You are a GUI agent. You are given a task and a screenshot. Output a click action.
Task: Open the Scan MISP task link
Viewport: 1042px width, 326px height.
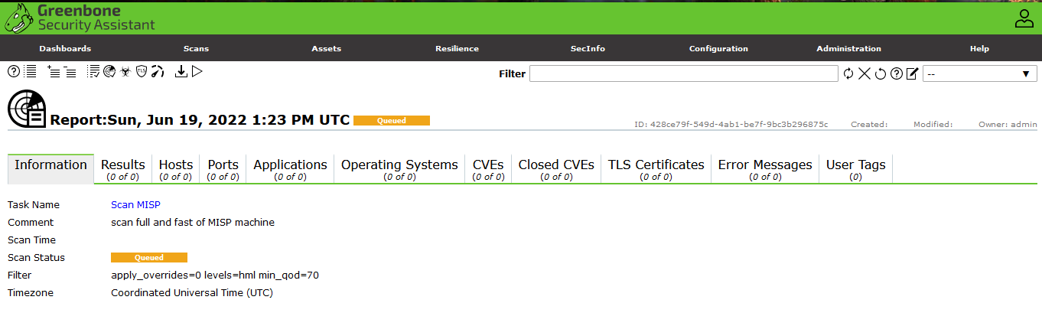135,205
